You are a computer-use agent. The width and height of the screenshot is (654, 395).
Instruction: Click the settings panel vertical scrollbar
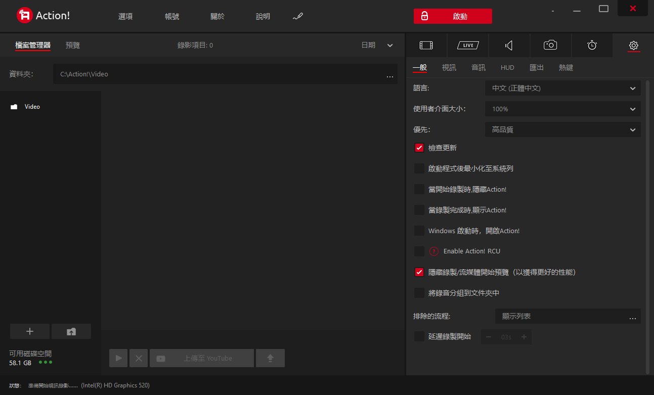click(648, 227)
